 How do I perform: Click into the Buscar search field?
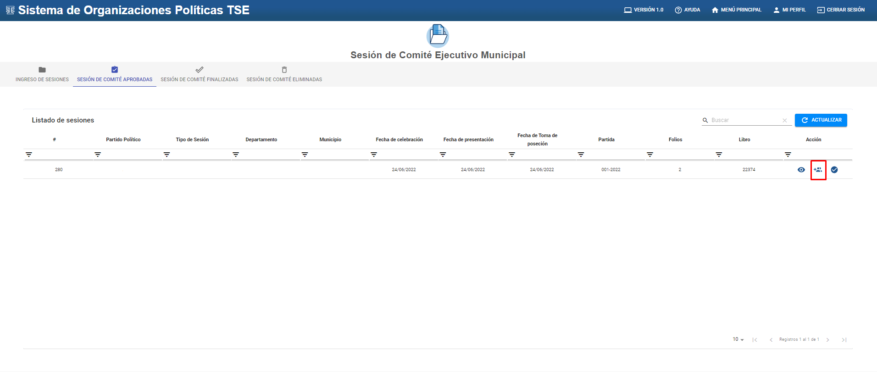pyautogui.click(x=744, y=120)
